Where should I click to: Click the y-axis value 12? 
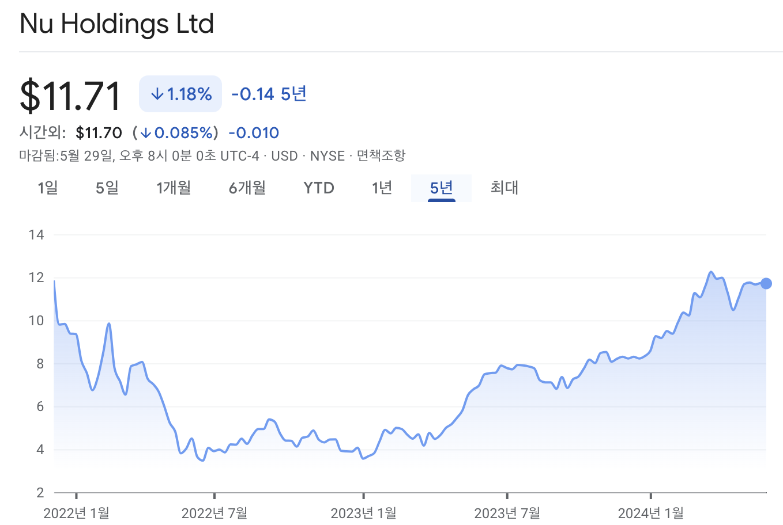coord(36,277)
